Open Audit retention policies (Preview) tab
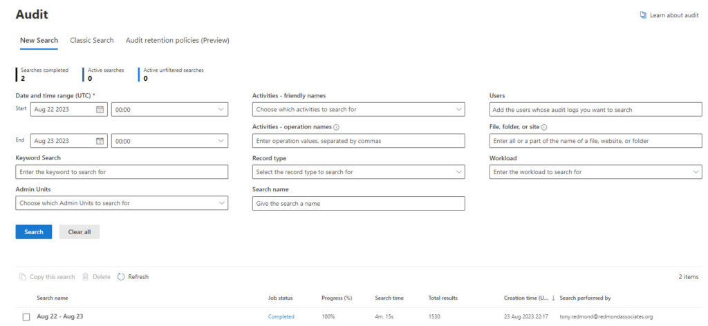Image resolution: width=708 pixels, height=326 pixels. point(178,41)
